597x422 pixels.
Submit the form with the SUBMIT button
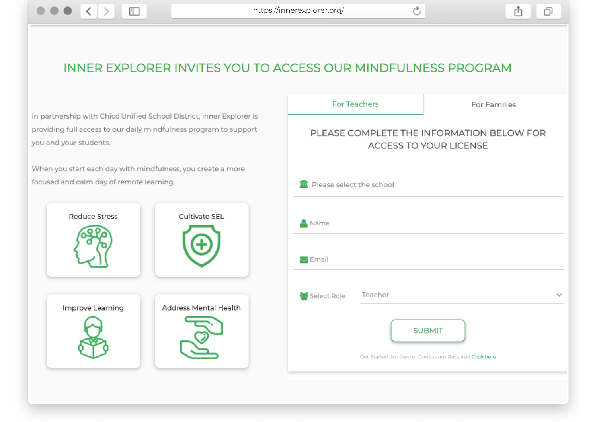(428, 331)
